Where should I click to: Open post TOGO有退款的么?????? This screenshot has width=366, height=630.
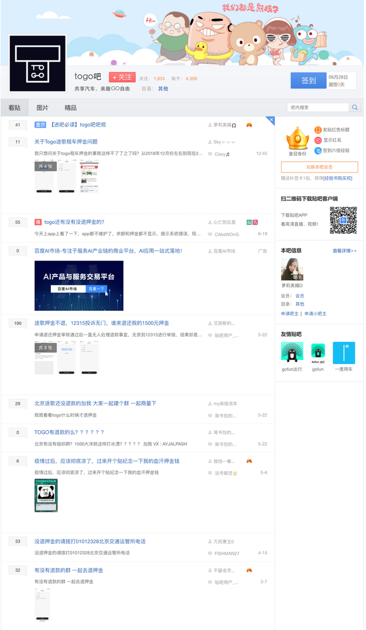click(69, 433)
